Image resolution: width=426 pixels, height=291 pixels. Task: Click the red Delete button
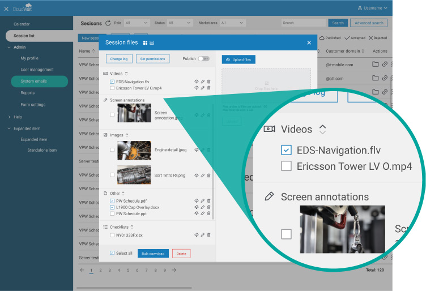point(181,254)
